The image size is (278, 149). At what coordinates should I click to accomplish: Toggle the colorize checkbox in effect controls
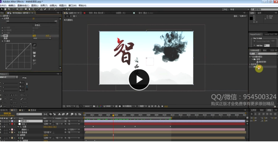(x=33, y=25)
